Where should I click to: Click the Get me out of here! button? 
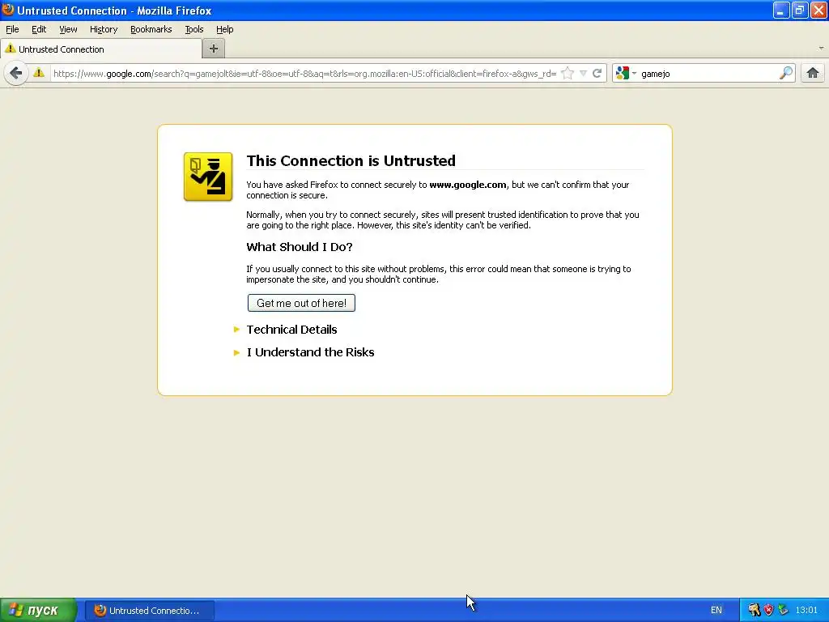[x=301, y=303]
